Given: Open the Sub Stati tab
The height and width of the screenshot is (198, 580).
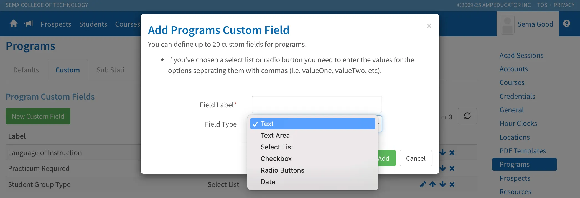Looking at the screenshot, I should pos(110,70).
